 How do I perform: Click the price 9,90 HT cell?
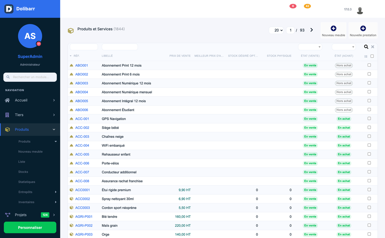(x=184, y=190)
